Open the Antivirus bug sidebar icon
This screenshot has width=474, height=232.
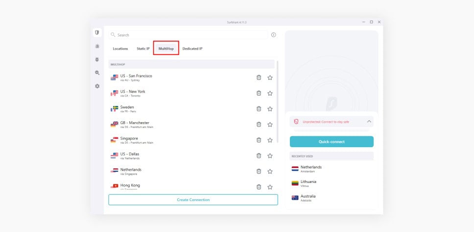(97, 59)
